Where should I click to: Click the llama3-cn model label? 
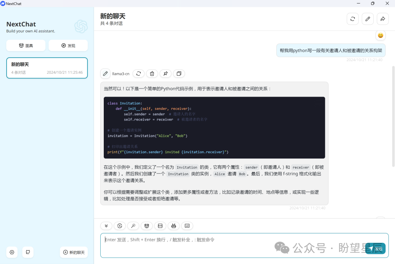(121, 74)
